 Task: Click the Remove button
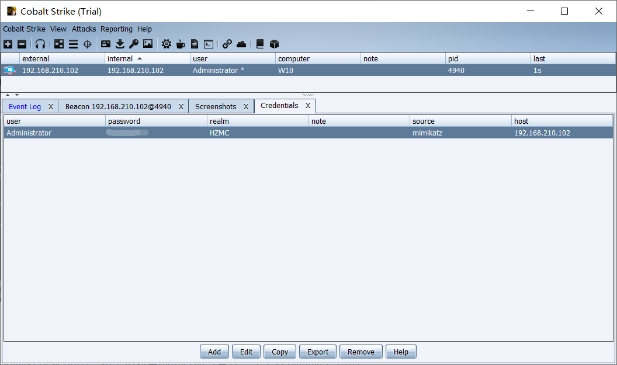click(361, 352)
